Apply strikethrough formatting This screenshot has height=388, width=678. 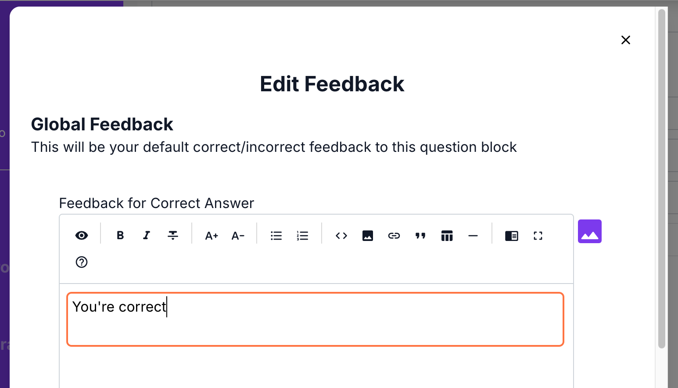pyautogui.click(x=173, y=236)
